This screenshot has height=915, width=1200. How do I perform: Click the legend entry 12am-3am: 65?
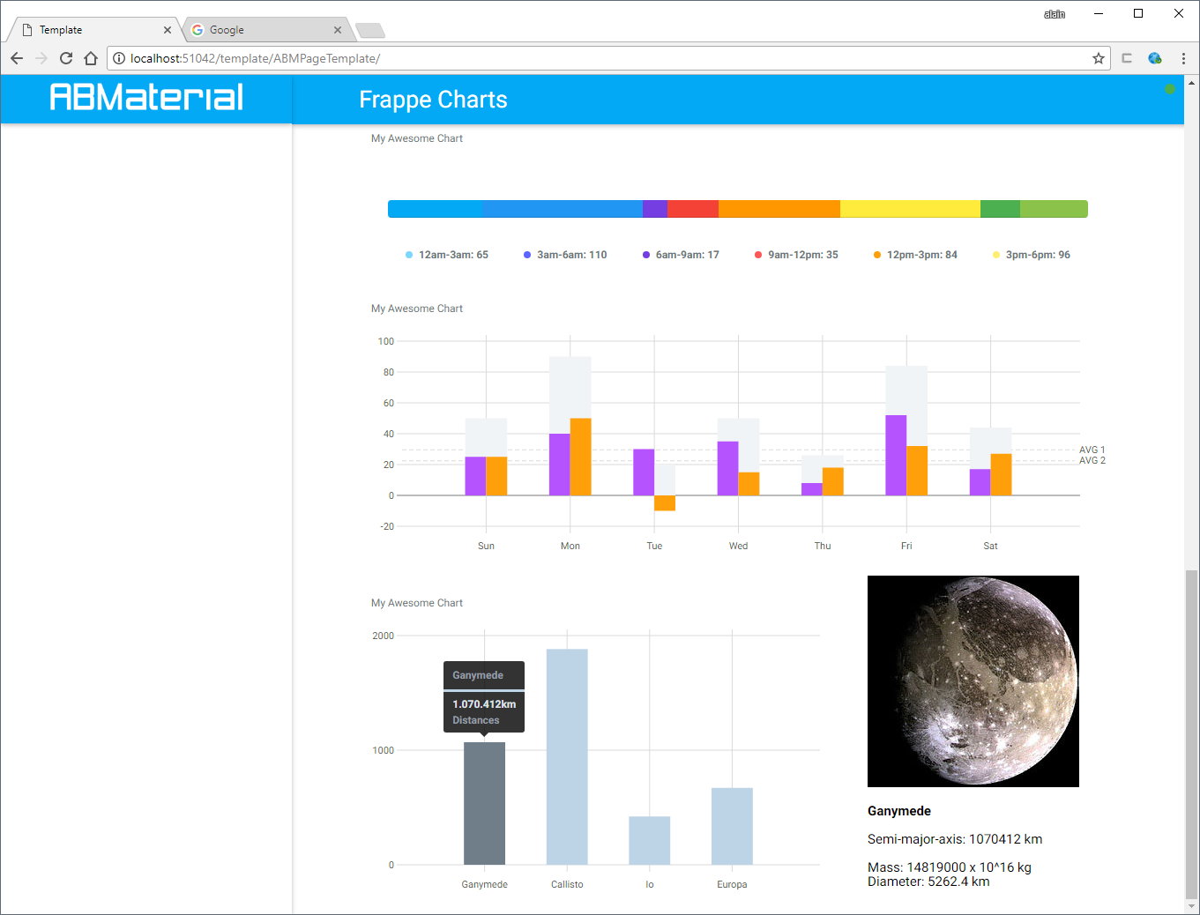447,255
